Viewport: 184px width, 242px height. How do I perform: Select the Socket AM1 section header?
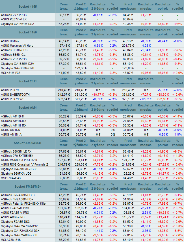coord(28,108)
